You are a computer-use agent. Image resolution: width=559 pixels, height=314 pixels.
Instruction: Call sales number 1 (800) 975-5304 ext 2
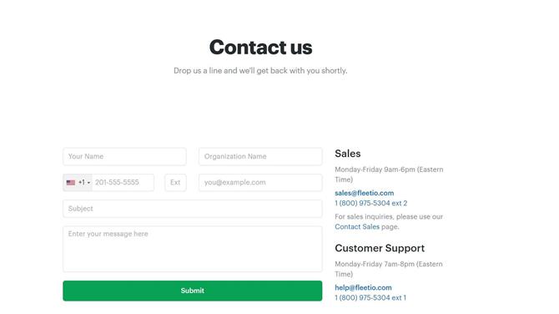[x=370, y=203]
